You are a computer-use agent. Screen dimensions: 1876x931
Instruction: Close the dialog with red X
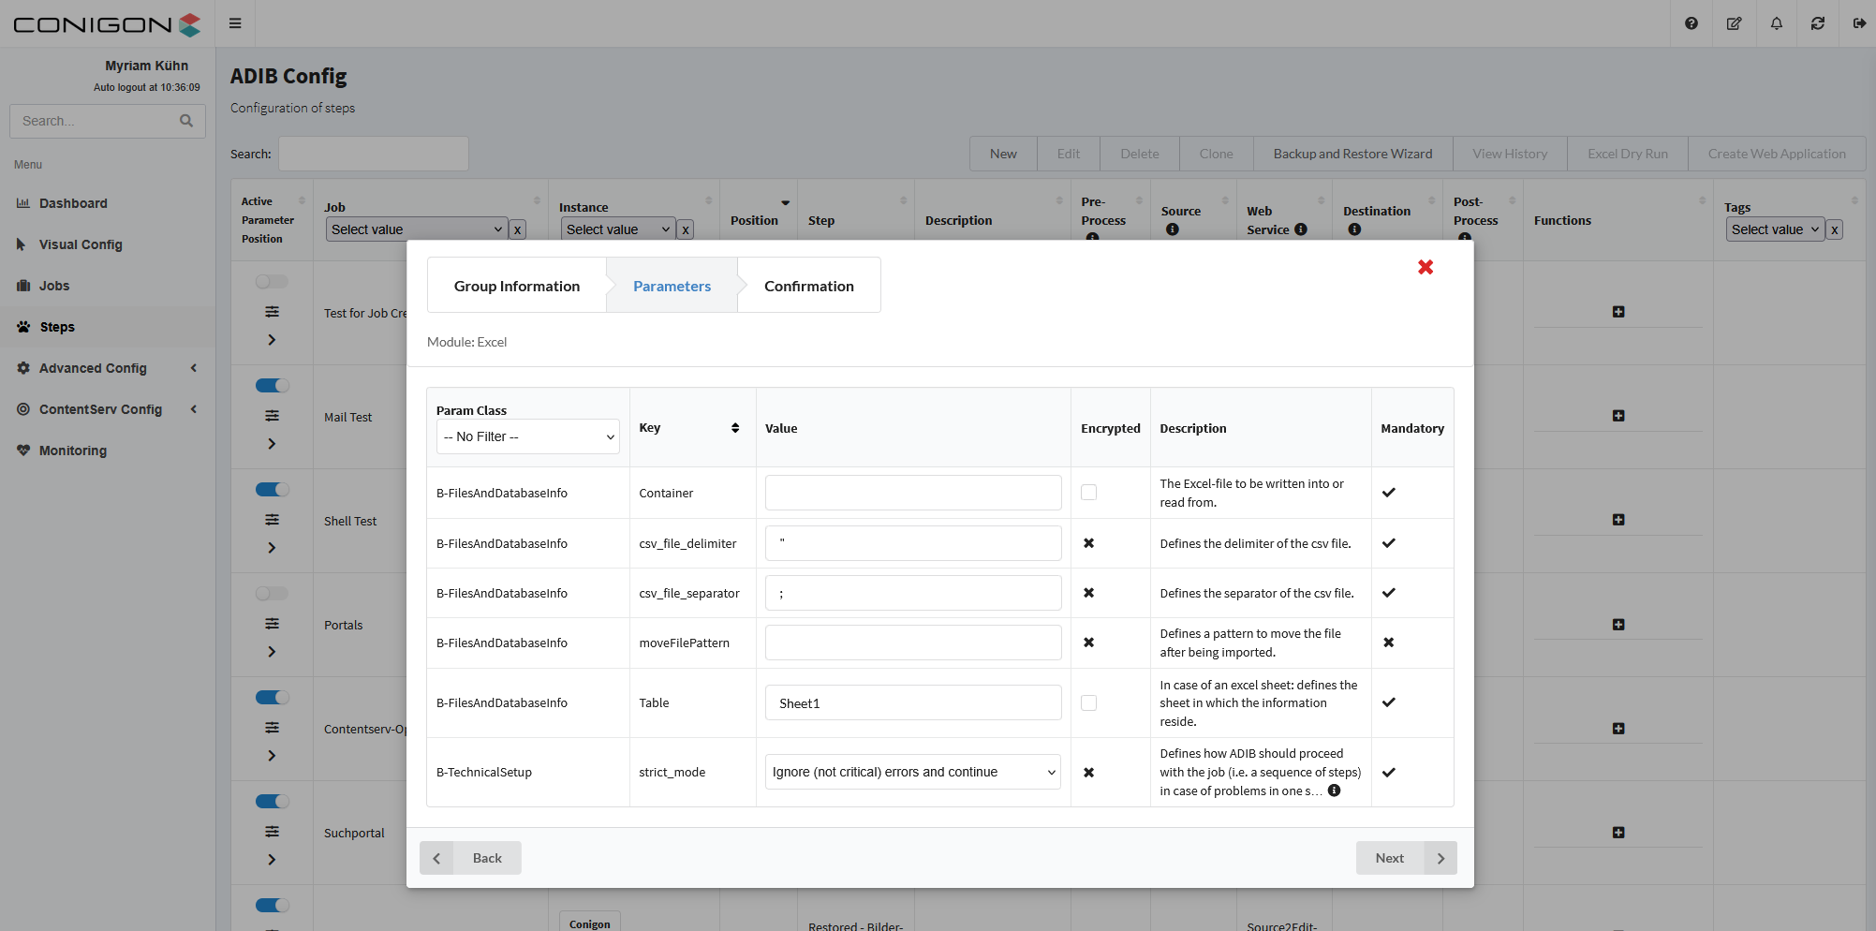pos(1425,267)
